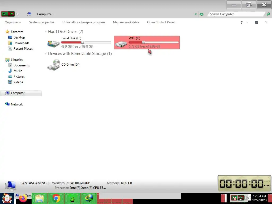Open Google Chrome from taskbar

[56, 198]
